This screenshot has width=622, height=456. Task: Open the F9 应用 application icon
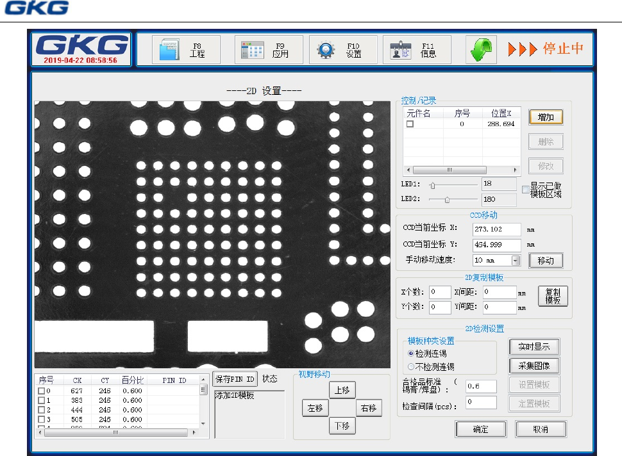253,50
